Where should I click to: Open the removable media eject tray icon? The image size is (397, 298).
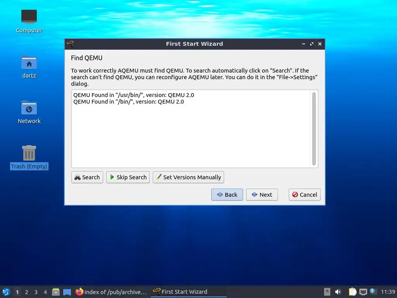(x=327, y=292)
